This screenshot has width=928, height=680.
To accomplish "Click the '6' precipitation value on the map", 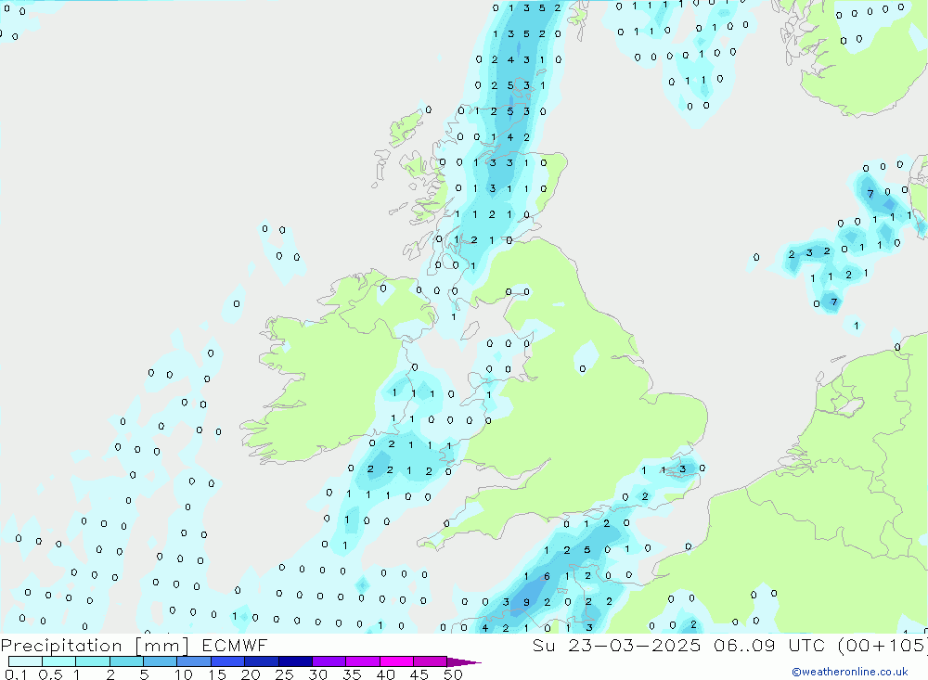I will pos(547,576).
